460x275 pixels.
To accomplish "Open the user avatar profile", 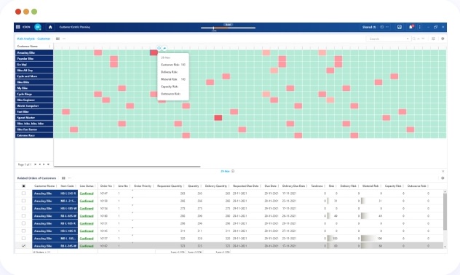I will point(38,27).
